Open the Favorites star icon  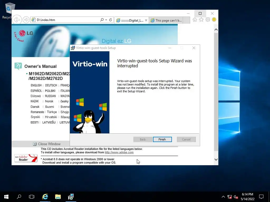pyautogui.click(x=201, y=19)
